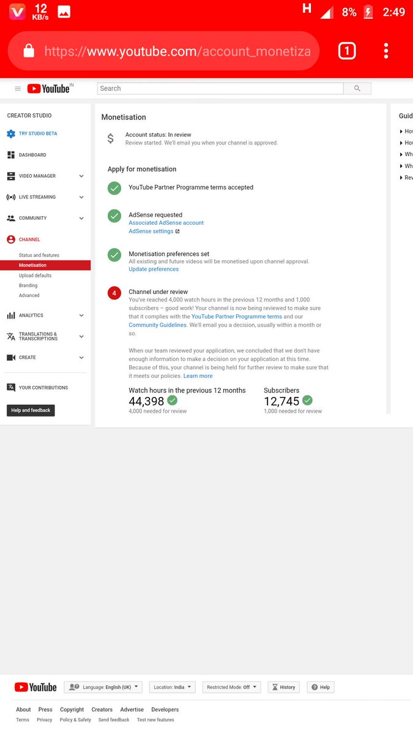Click the Learn more link
Viewport: 413px width, 735px height.
(198, 376)
